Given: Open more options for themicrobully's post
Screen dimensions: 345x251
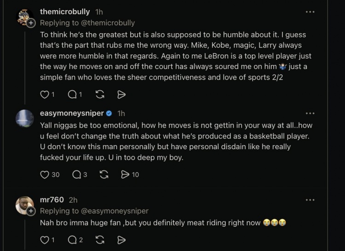Looking at the screenshot, I should [310, 12].
